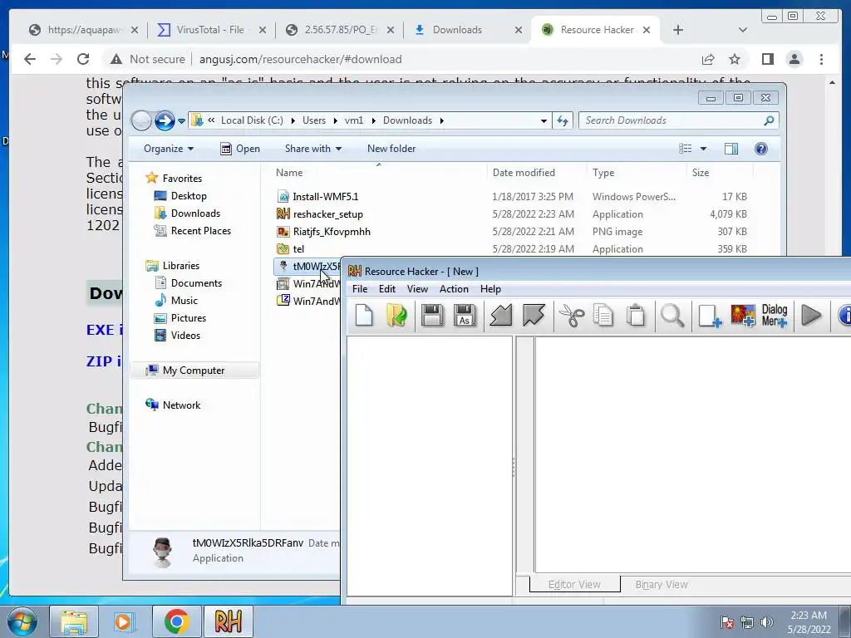Open File menu in Resource Hacker
This screenshot has height=638, width=851.
(x=360, y=289)
